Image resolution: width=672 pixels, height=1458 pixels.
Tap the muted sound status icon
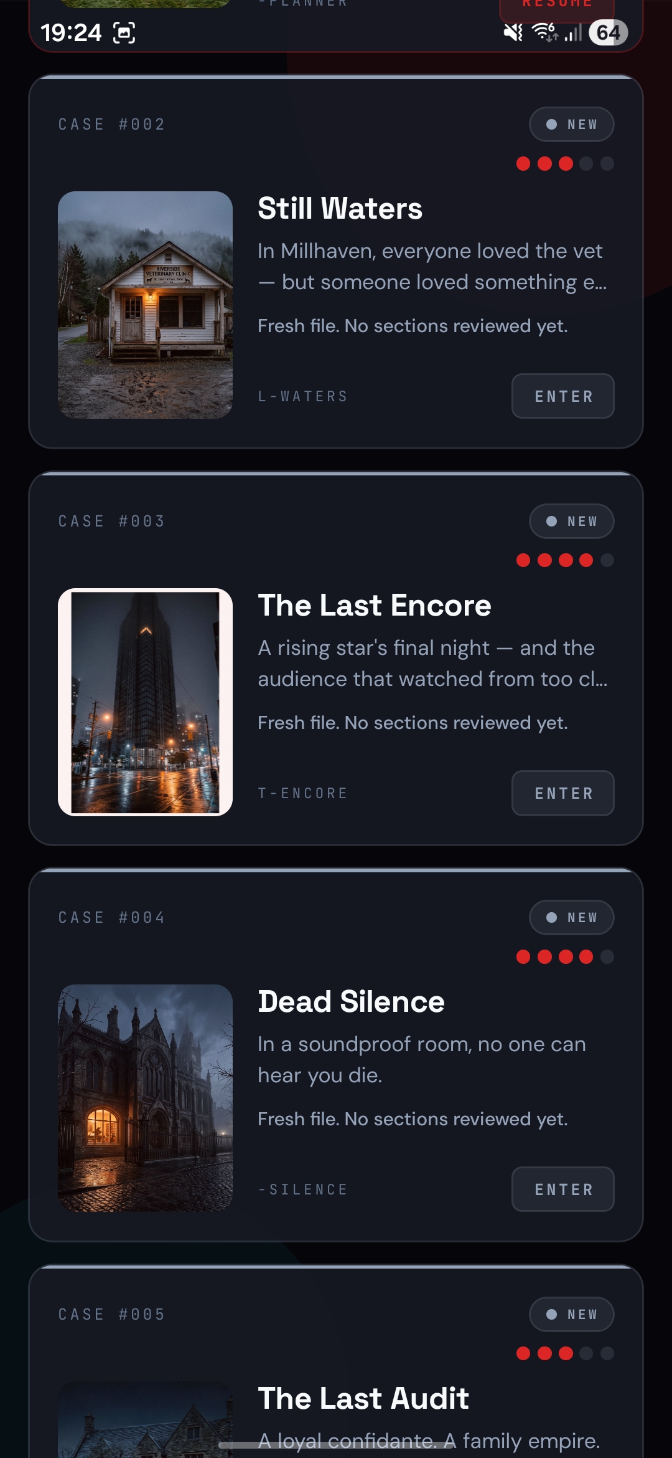[513, 32]
